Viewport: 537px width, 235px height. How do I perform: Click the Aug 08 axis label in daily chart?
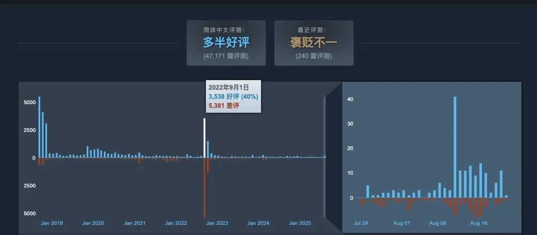438,223
